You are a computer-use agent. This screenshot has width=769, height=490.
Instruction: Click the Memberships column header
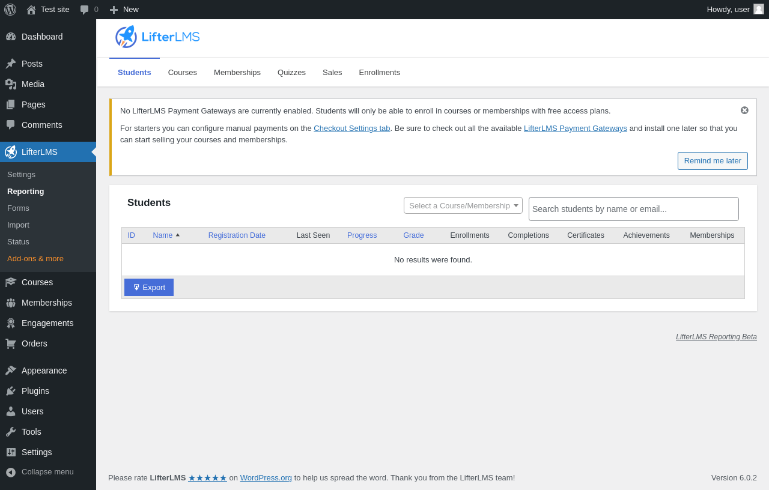[x=712, y=235]
